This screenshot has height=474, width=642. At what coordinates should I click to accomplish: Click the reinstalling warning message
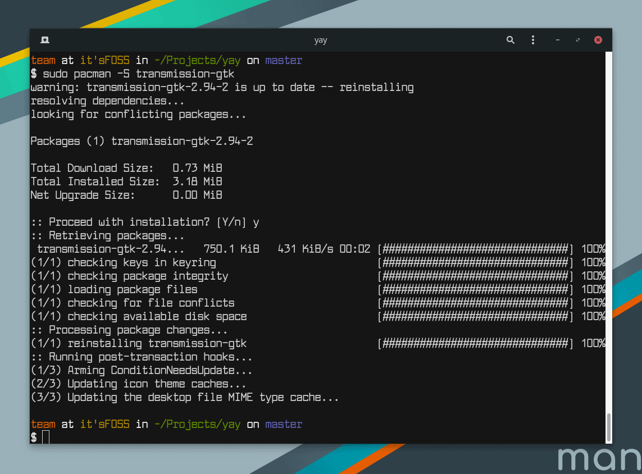222,87
